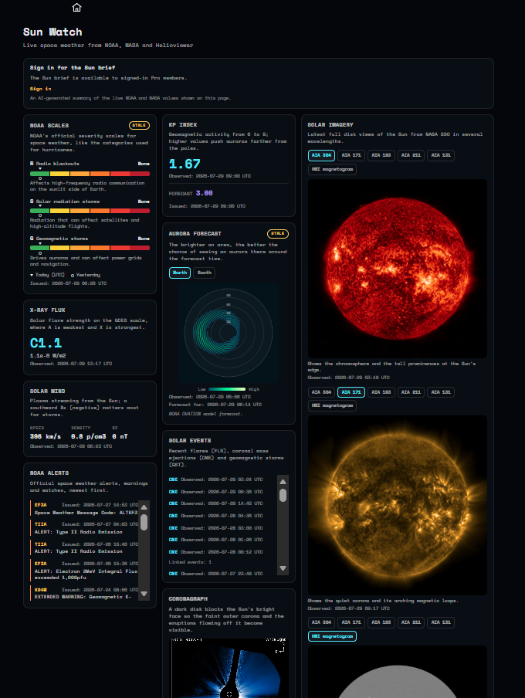Click CME badge observed 07-28 04:38
Screen dimensions: 525x698
point(173,516)
